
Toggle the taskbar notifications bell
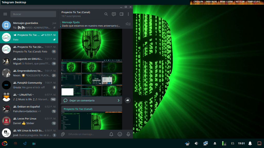point(250,143)
